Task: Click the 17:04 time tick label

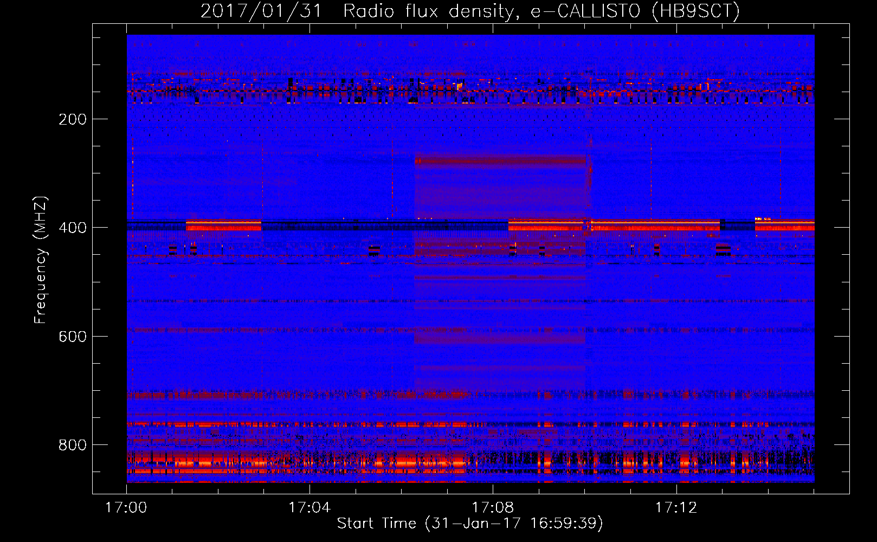Action: pos(309,507)
